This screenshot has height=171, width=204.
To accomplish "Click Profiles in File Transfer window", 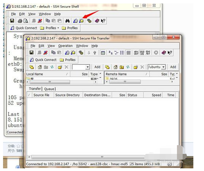I will tap(68, 60).
